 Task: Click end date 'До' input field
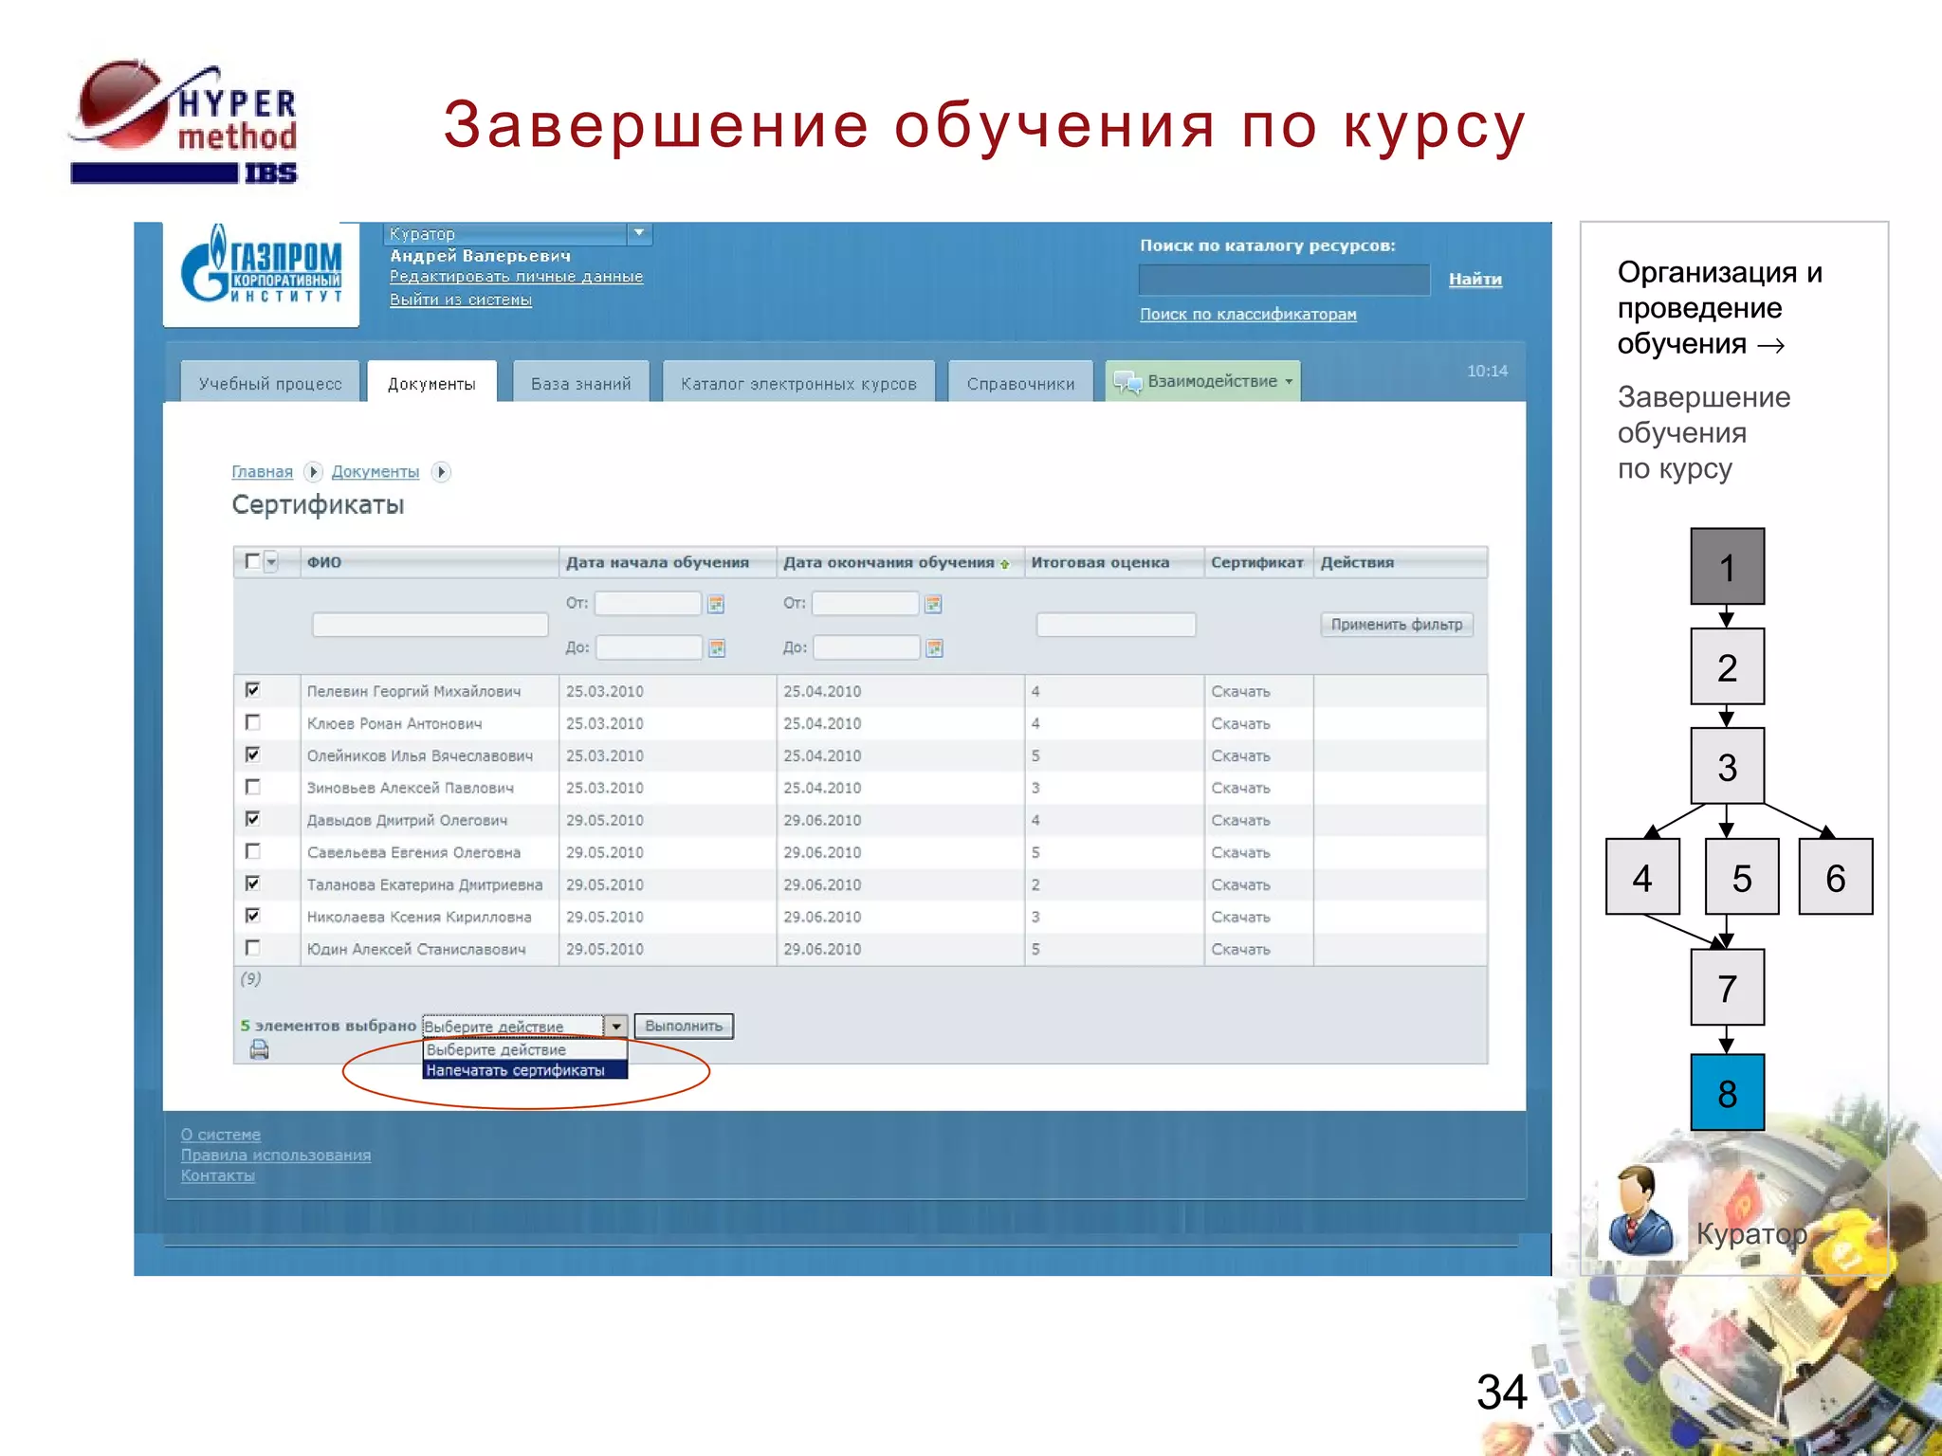[867, 648]
